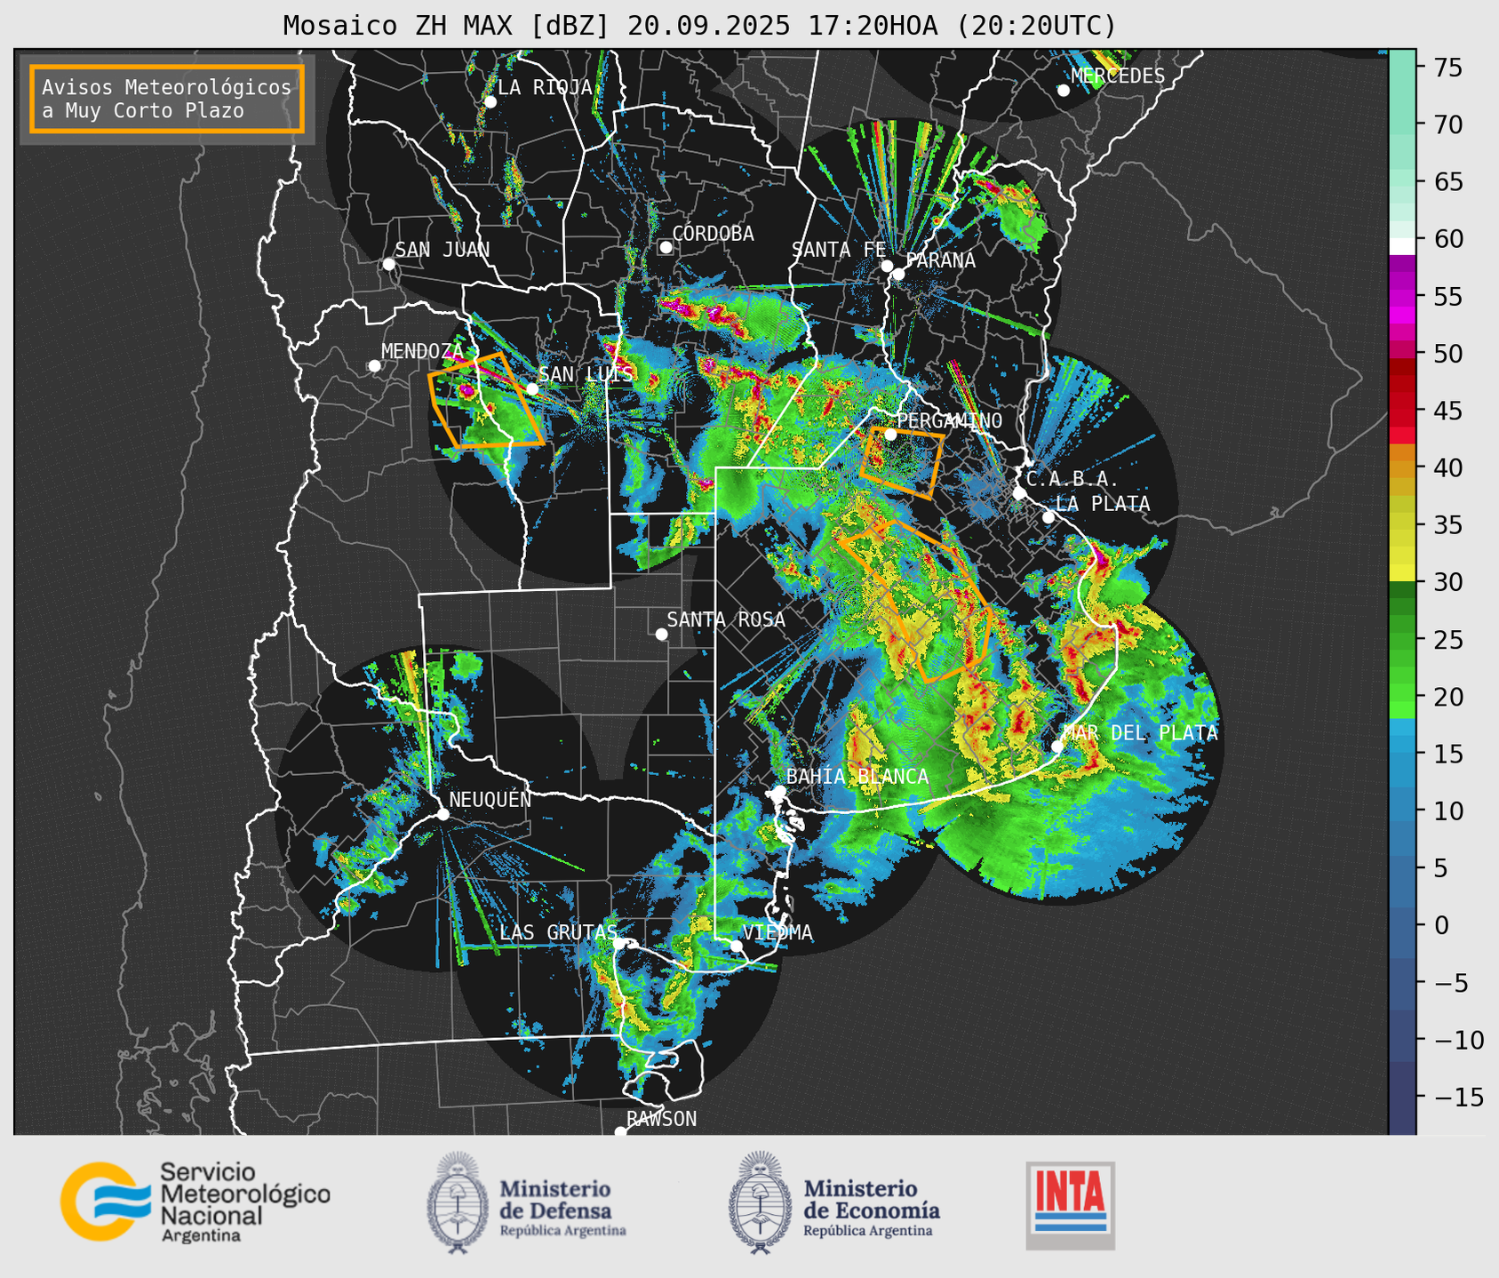1499x1278 pixels.
Task: Click the orange 40 dBZ band on color scale
Action: [1402, 467]
